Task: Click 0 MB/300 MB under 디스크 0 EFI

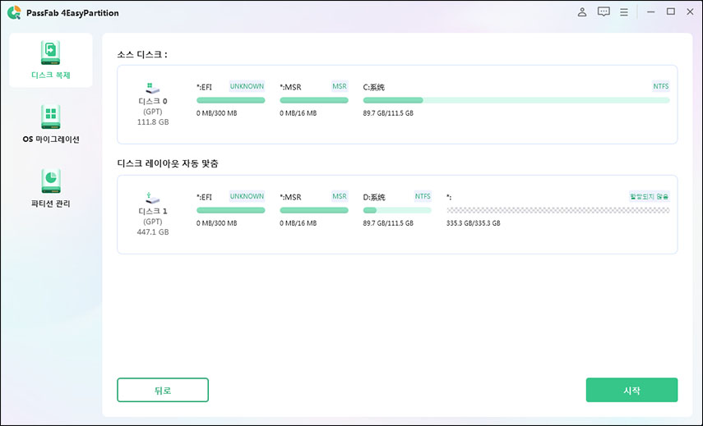Action: [x=216, y=113]
